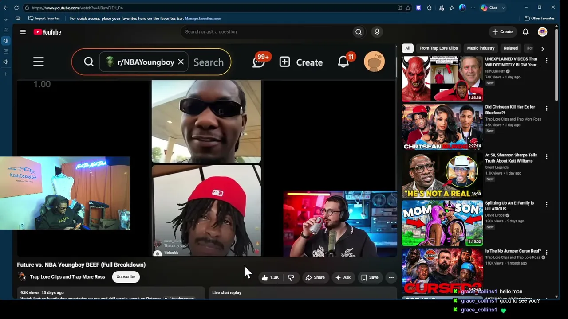Play the Chrisean video thumbnail

coord(442,127)
